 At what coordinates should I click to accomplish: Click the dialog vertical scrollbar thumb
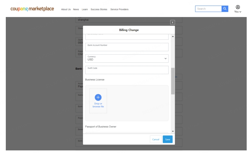click(x=173, y=81)
